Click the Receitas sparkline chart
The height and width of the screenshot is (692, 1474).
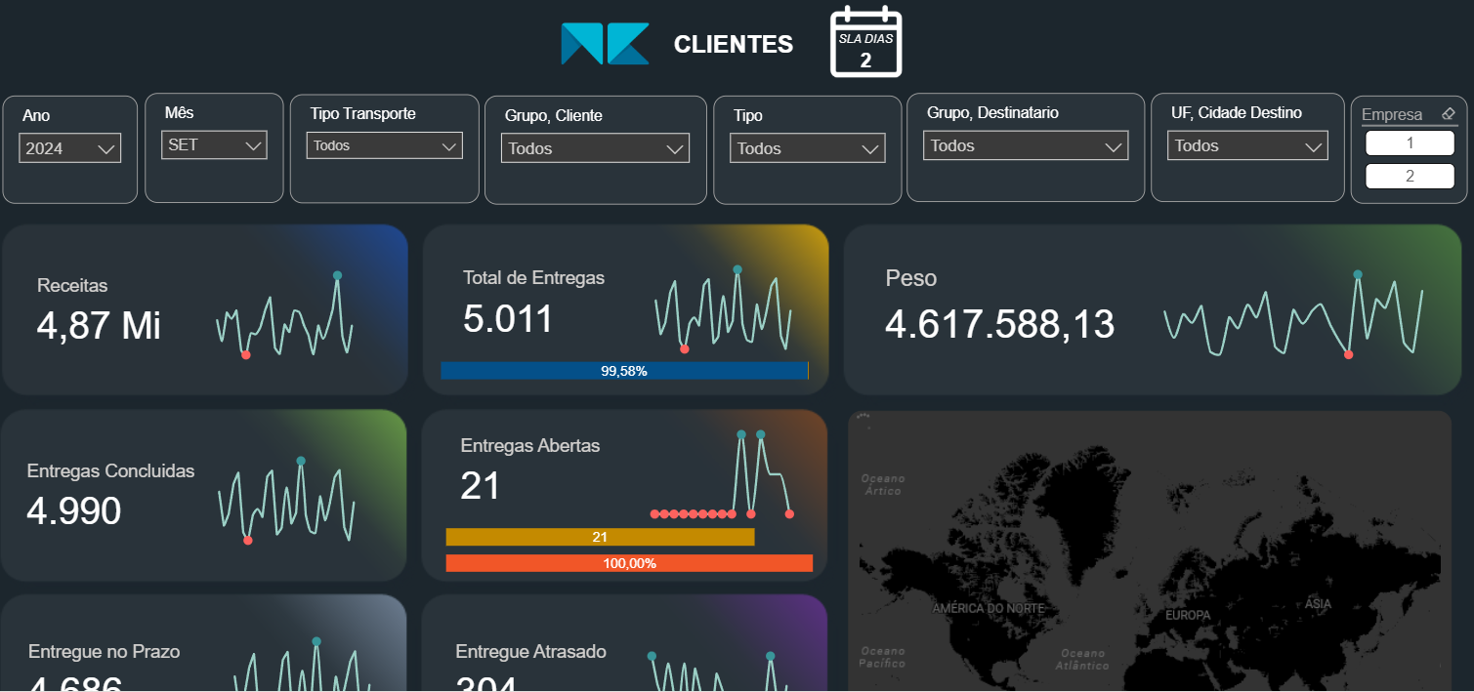tap(284, 316)
